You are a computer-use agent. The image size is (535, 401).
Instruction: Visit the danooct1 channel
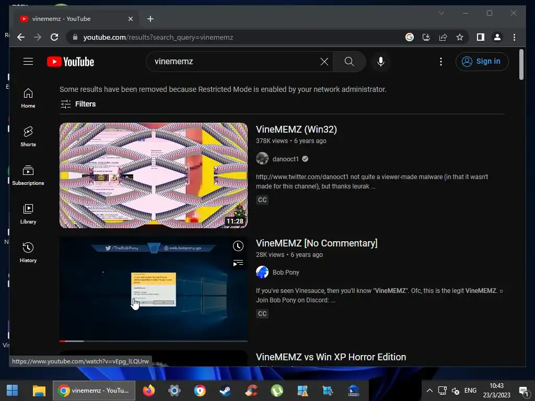tap(285, 159)
